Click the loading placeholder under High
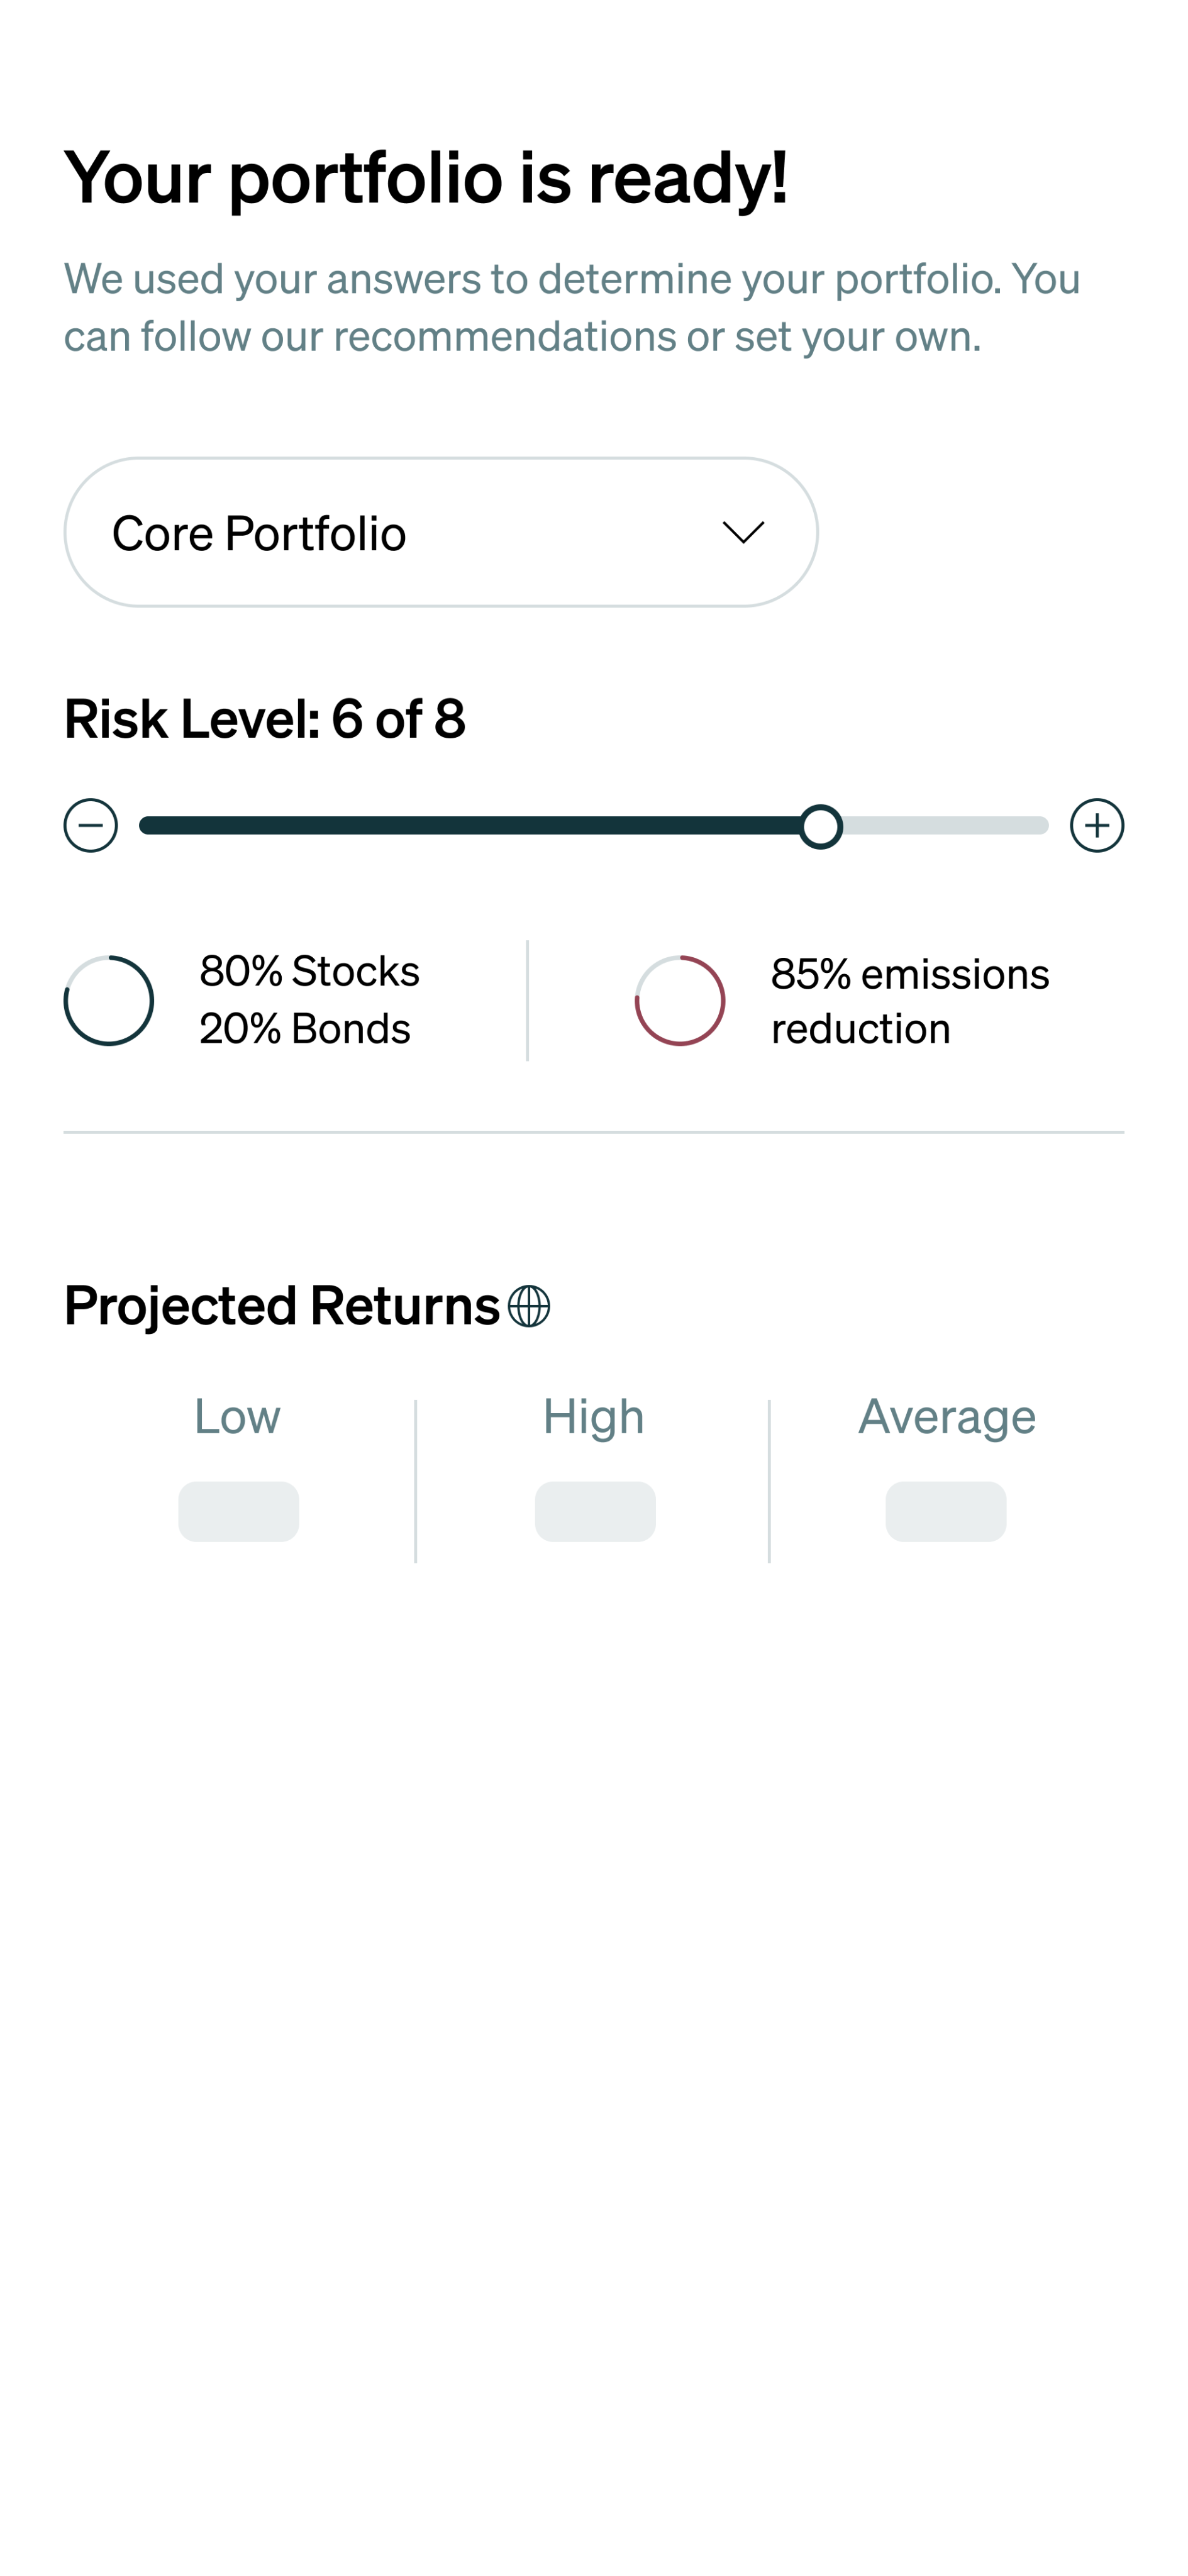Viewport: 1188px width, 2576px height. (x=595, y=1511)
